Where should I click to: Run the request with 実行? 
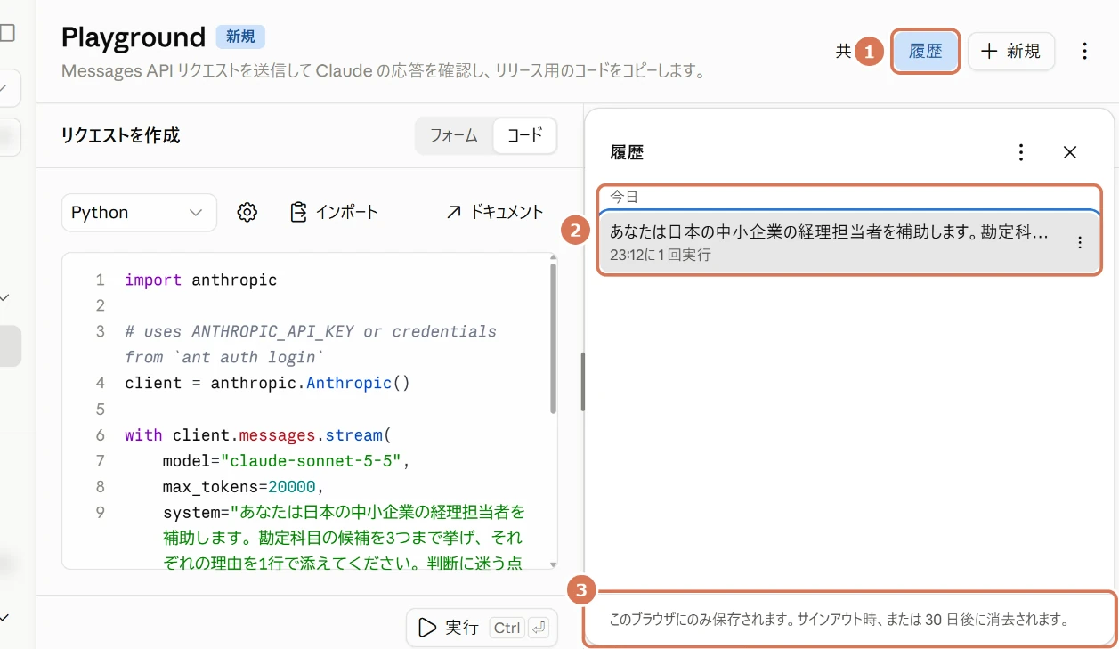point(482,628)
